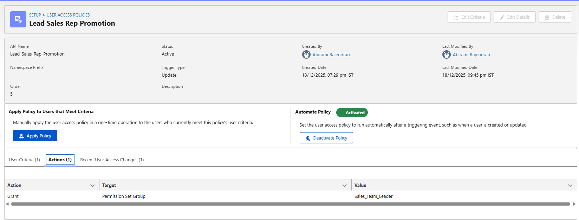Open the Recent User Access Changes tab
Screen dimensions: 579x220
112,160
